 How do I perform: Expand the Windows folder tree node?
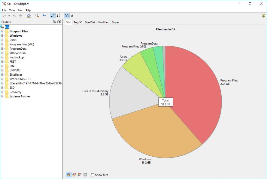(x=2, y=36)
